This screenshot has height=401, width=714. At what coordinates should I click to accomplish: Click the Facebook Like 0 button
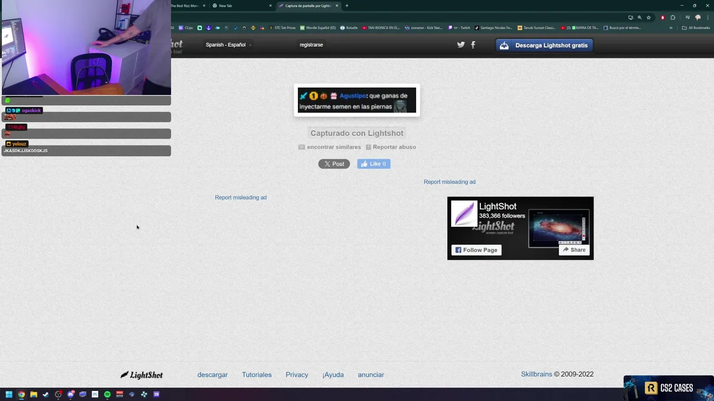pyautogui.click(x=374, y=164)
